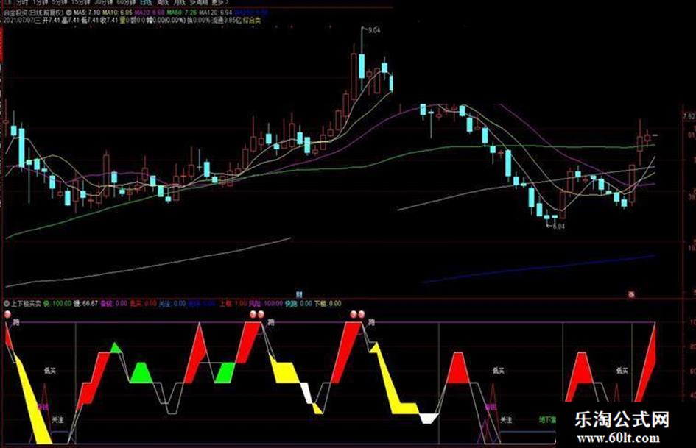This screenshot has height=448, width=696.
Task: Click the lone red ball signal at the indicator panel's left edge
Action: coord(7,315)
